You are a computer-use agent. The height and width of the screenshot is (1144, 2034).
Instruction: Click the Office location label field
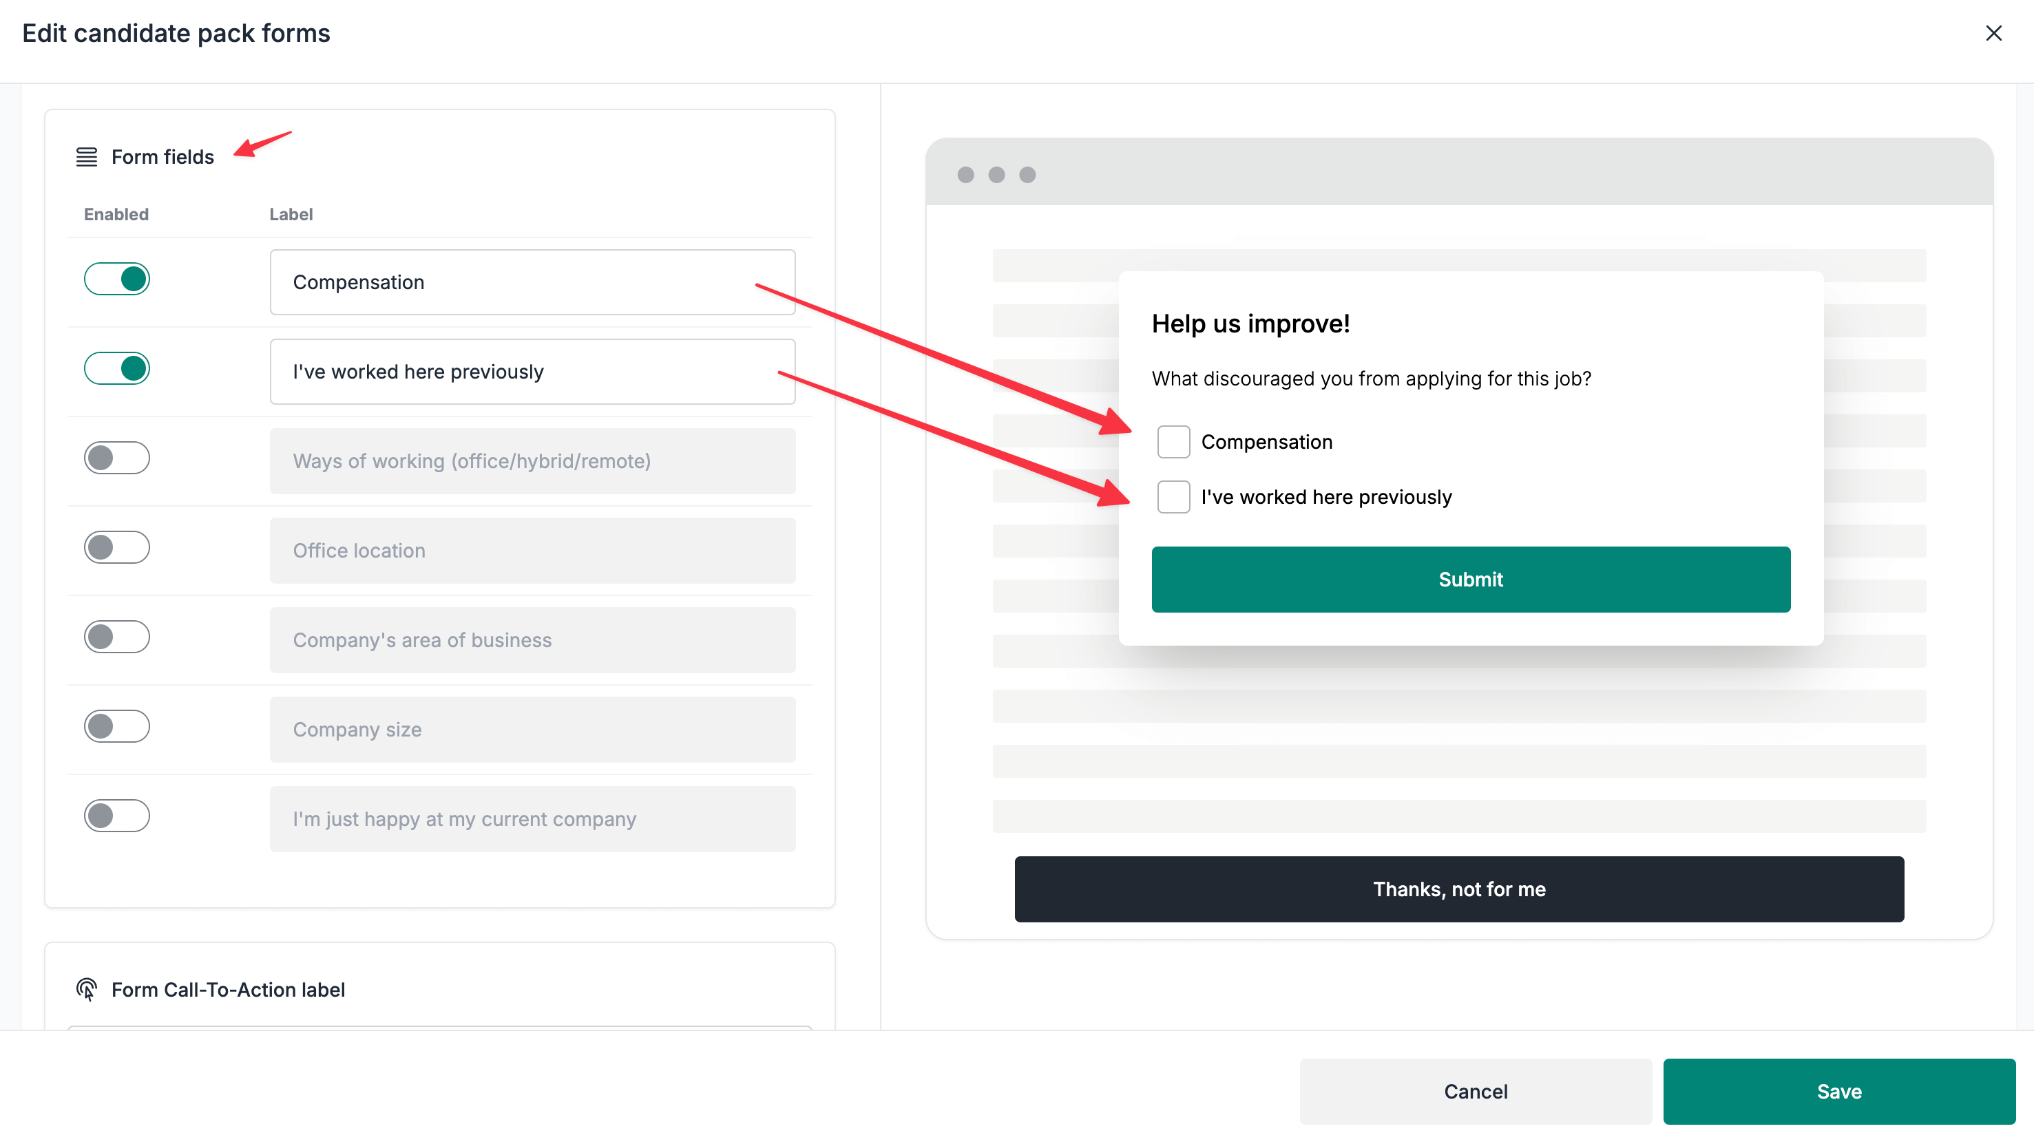tap(532, 550)
